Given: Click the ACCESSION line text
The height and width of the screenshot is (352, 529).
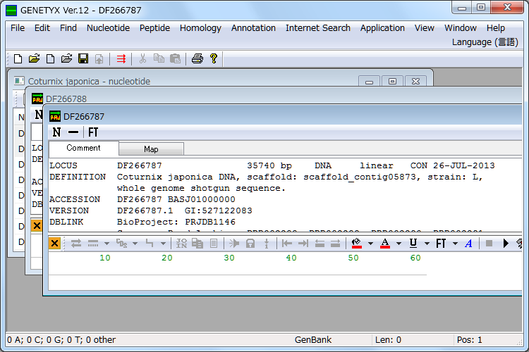Looking at the screenshot, I should [142, 199].
